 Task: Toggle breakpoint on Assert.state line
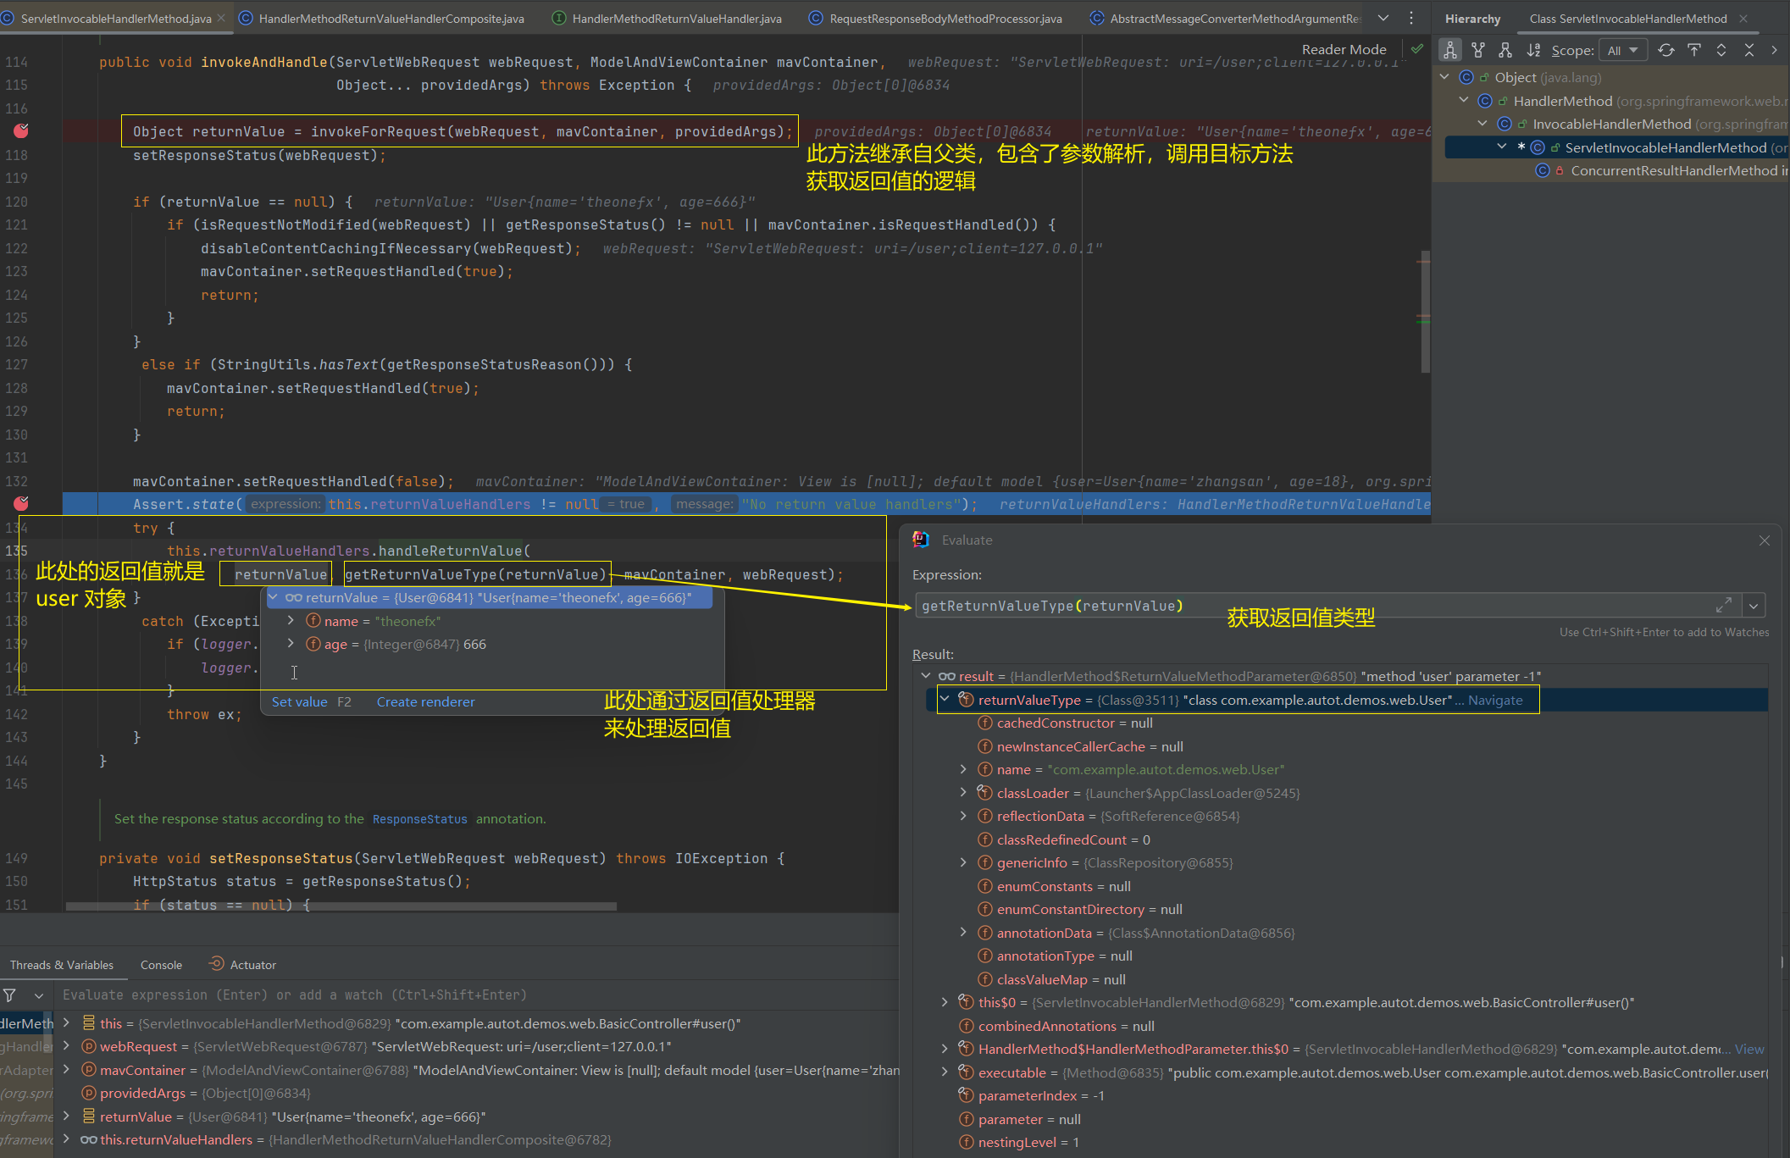(x=21, y=503)
